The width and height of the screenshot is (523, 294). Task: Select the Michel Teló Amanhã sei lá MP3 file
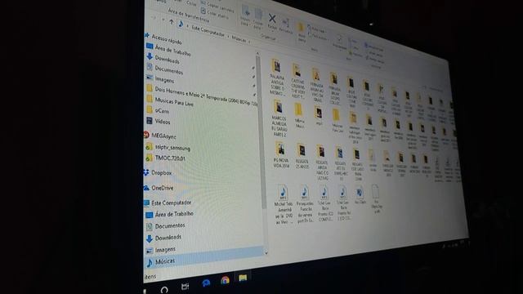click(284, 204)
